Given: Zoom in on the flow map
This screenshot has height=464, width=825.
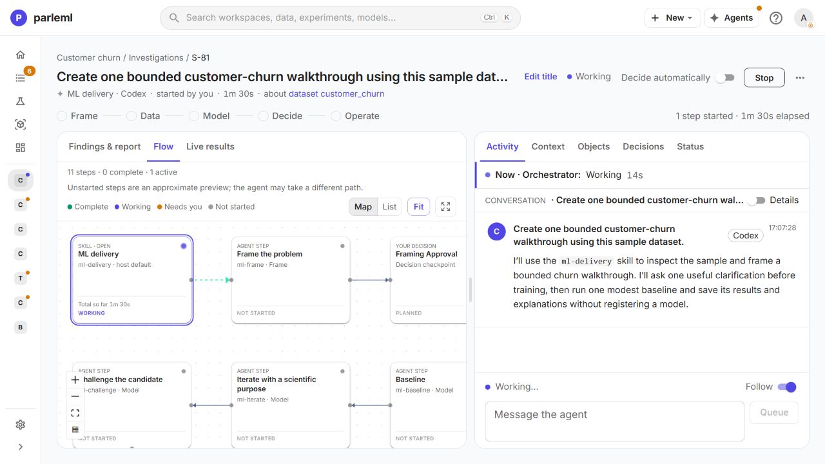Looking at the screenshot, I should (x=75, y=380).
